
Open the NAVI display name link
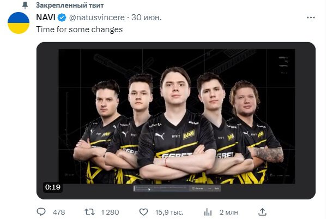tap(46, 17)
